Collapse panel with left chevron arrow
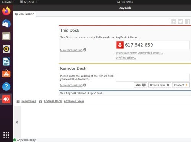 (17, 122)
